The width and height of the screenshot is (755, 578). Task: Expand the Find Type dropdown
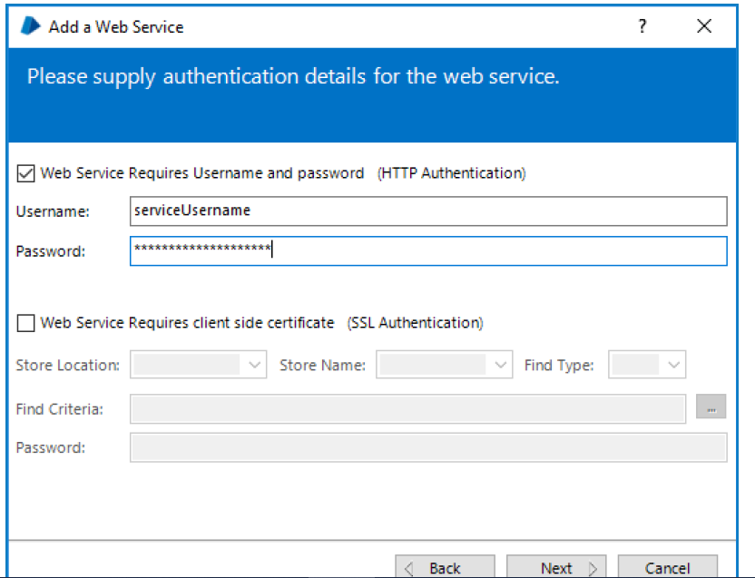648,365
